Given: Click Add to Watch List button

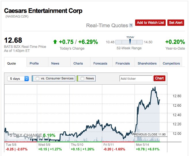Looking at the screenshot, I should tap(150, 23).
